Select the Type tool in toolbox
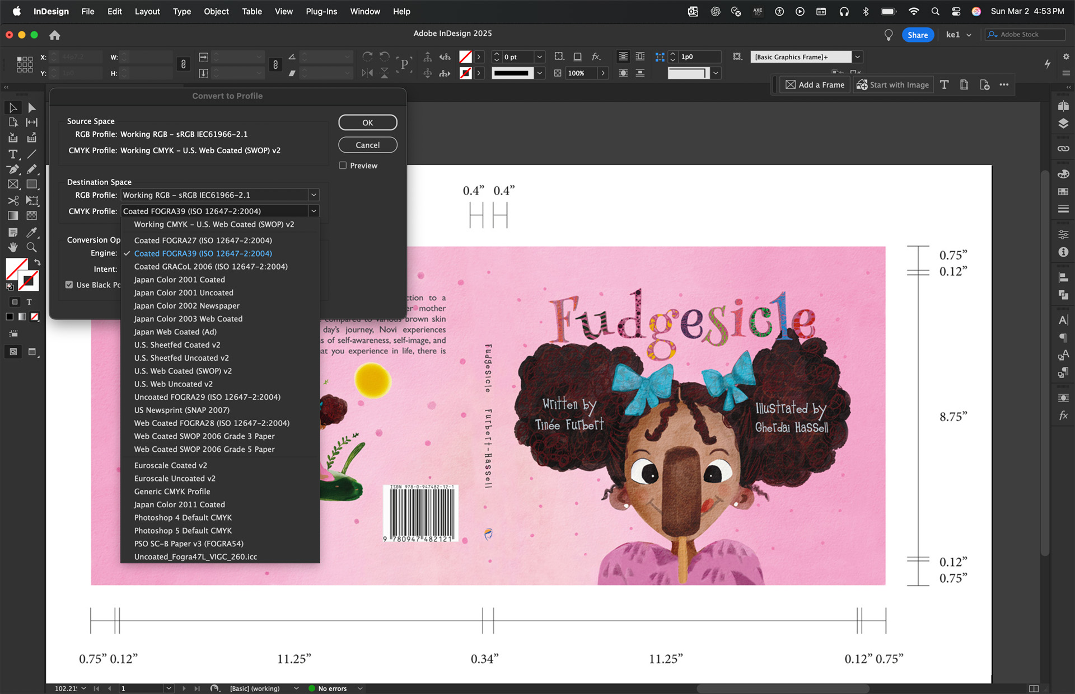Viewport: 1075px width, 694px height. (x=13, y=154)
